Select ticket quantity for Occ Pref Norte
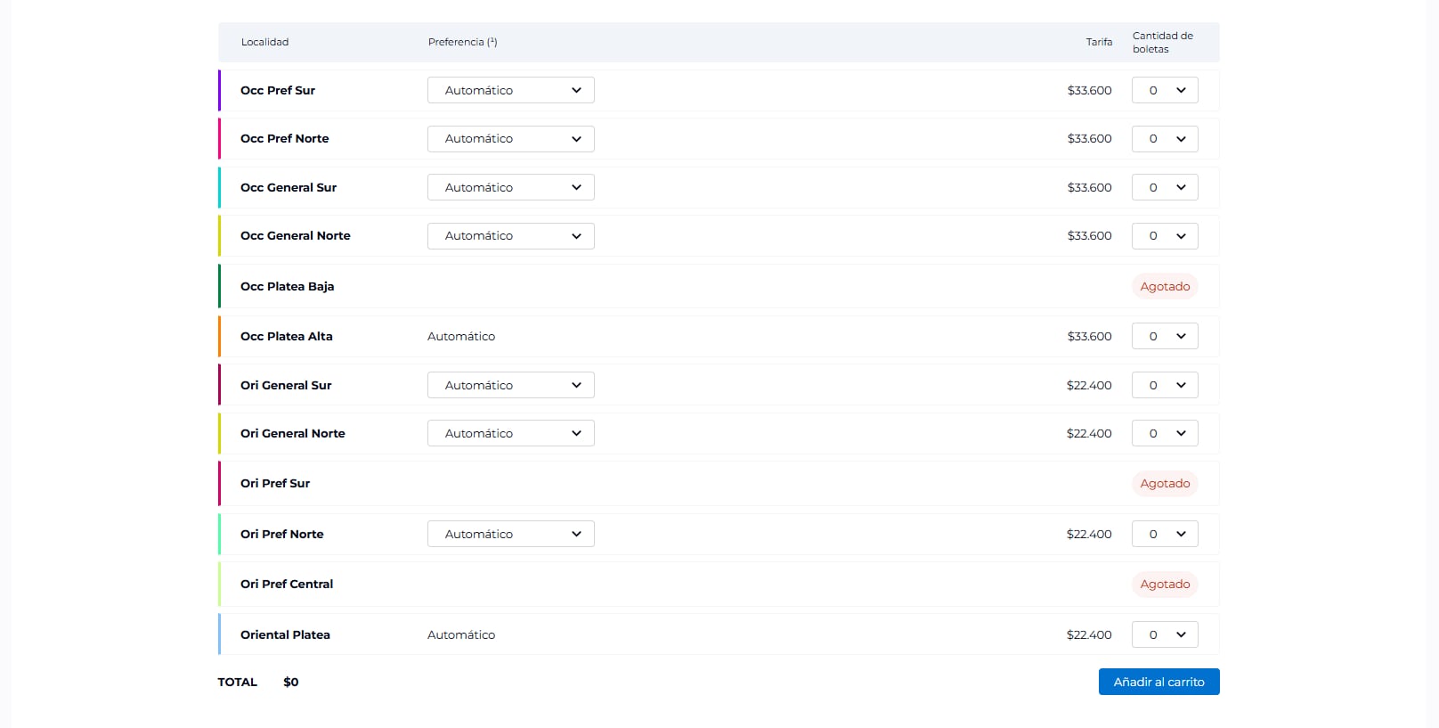Image resolution: width=1439 pixels, height=728 pixels. click(x=1165, y=139)
